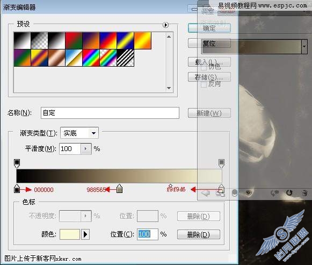This screenshot has width=312, height=265.
Task: Select the violet-to-orange gradient preset
Action: point(91,41)
